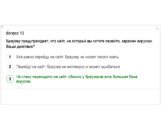The image size is (161, 121).
Task: Select answer option circle number 1
Action: [x=10, y=57]
